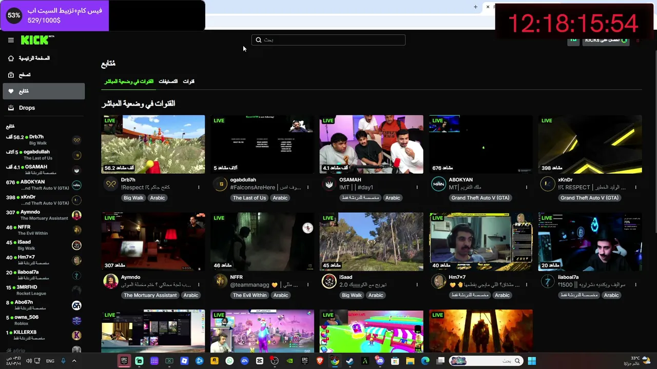This screenshot has height=369, width=657.
Task: Go to الصفحة الرئيسية home in sidebar
Action: point(44,58)
